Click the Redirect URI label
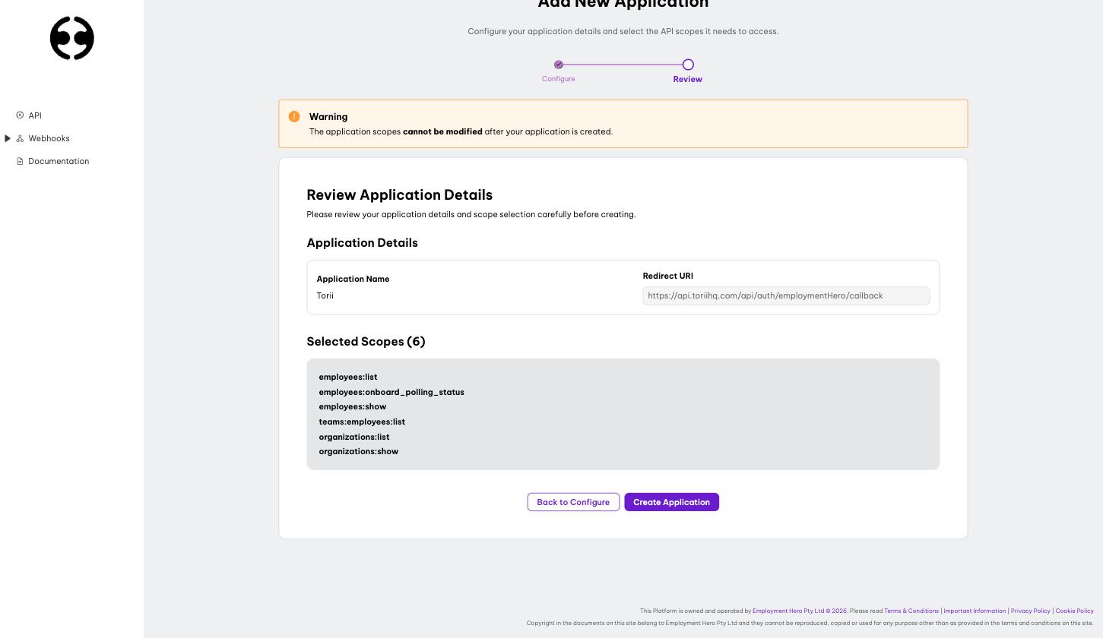The width and height of the screenshot is (1103, 638). [668, 276]
